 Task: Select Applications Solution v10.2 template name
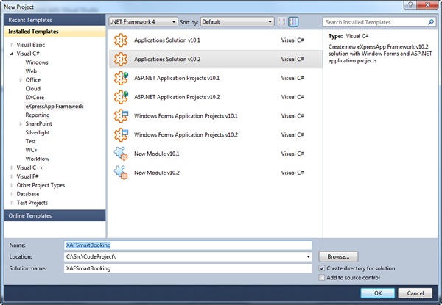click(x=167, y=59)
